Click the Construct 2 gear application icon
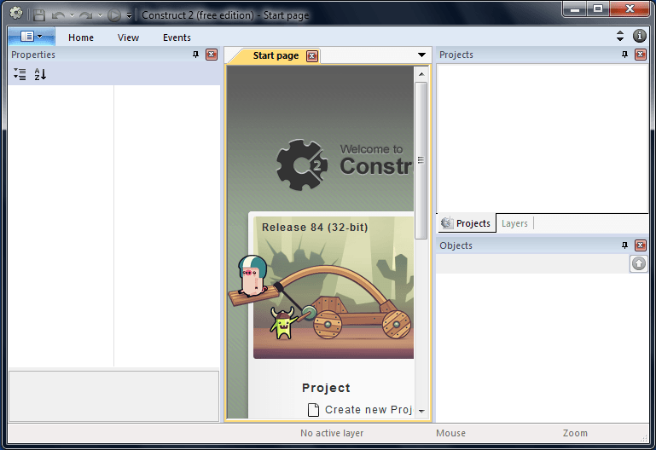 16,14
